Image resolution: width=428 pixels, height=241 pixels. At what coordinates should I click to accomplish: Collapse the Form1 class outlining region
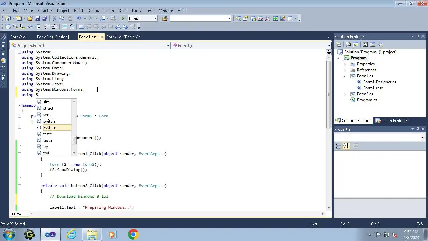[x=19, y=116]
